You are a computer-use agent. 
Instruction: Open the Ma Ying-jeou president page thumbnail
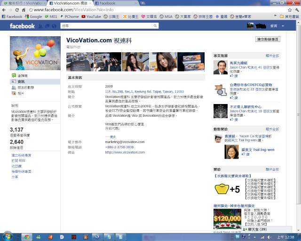tap(221, 67)
